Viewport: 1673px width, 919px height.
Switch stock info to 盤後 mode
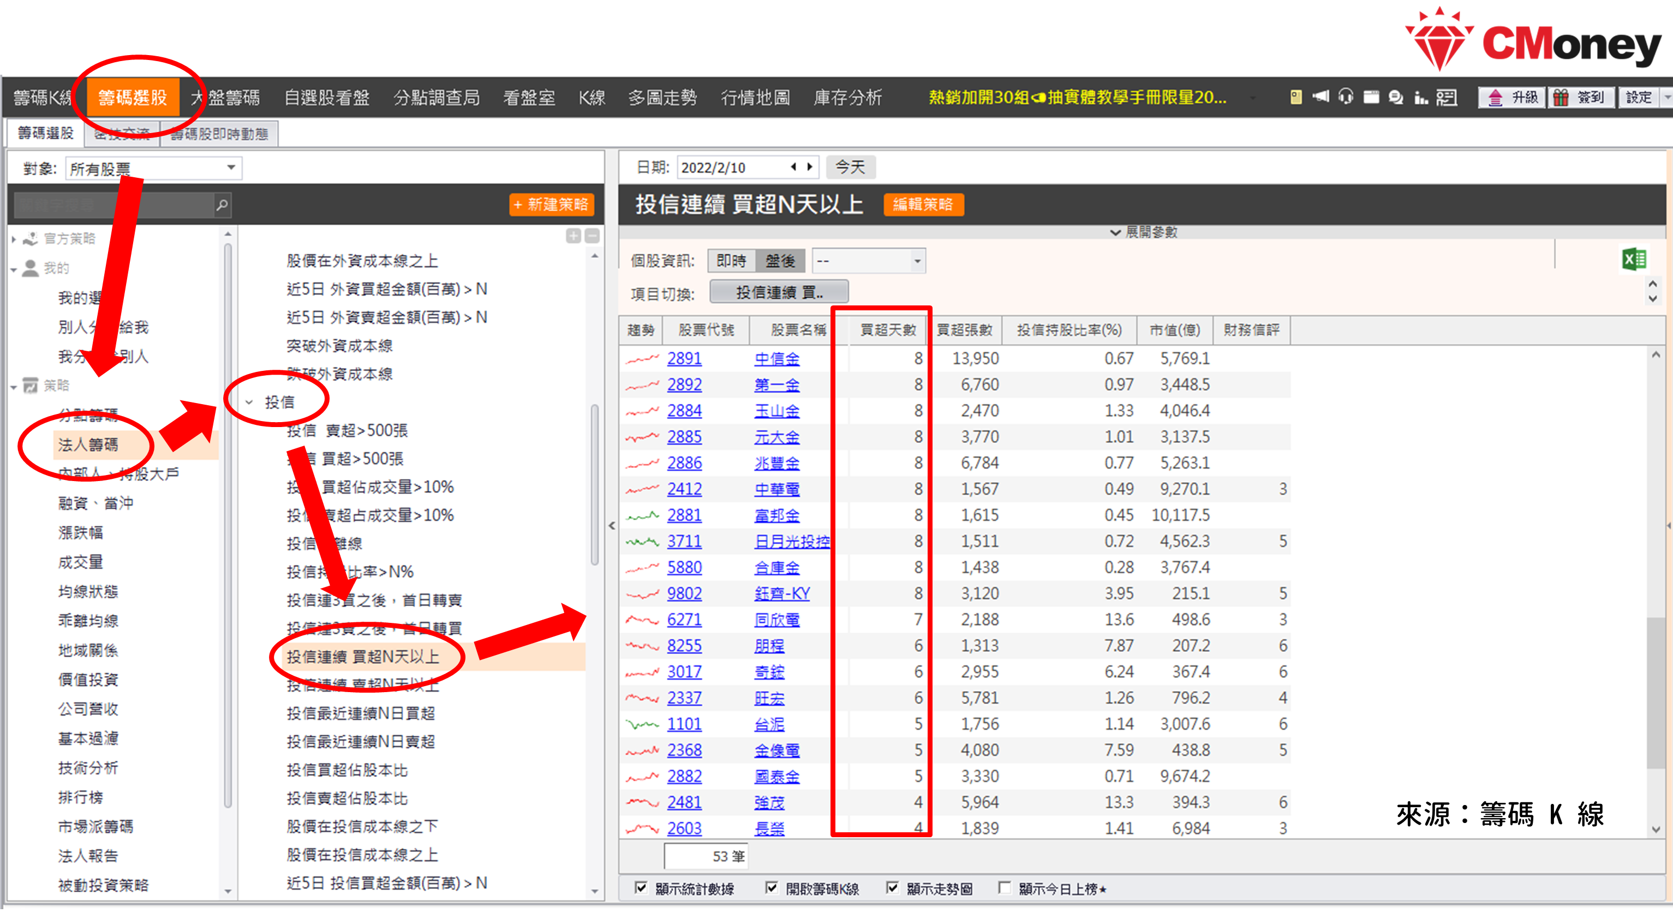pos(781,261)
